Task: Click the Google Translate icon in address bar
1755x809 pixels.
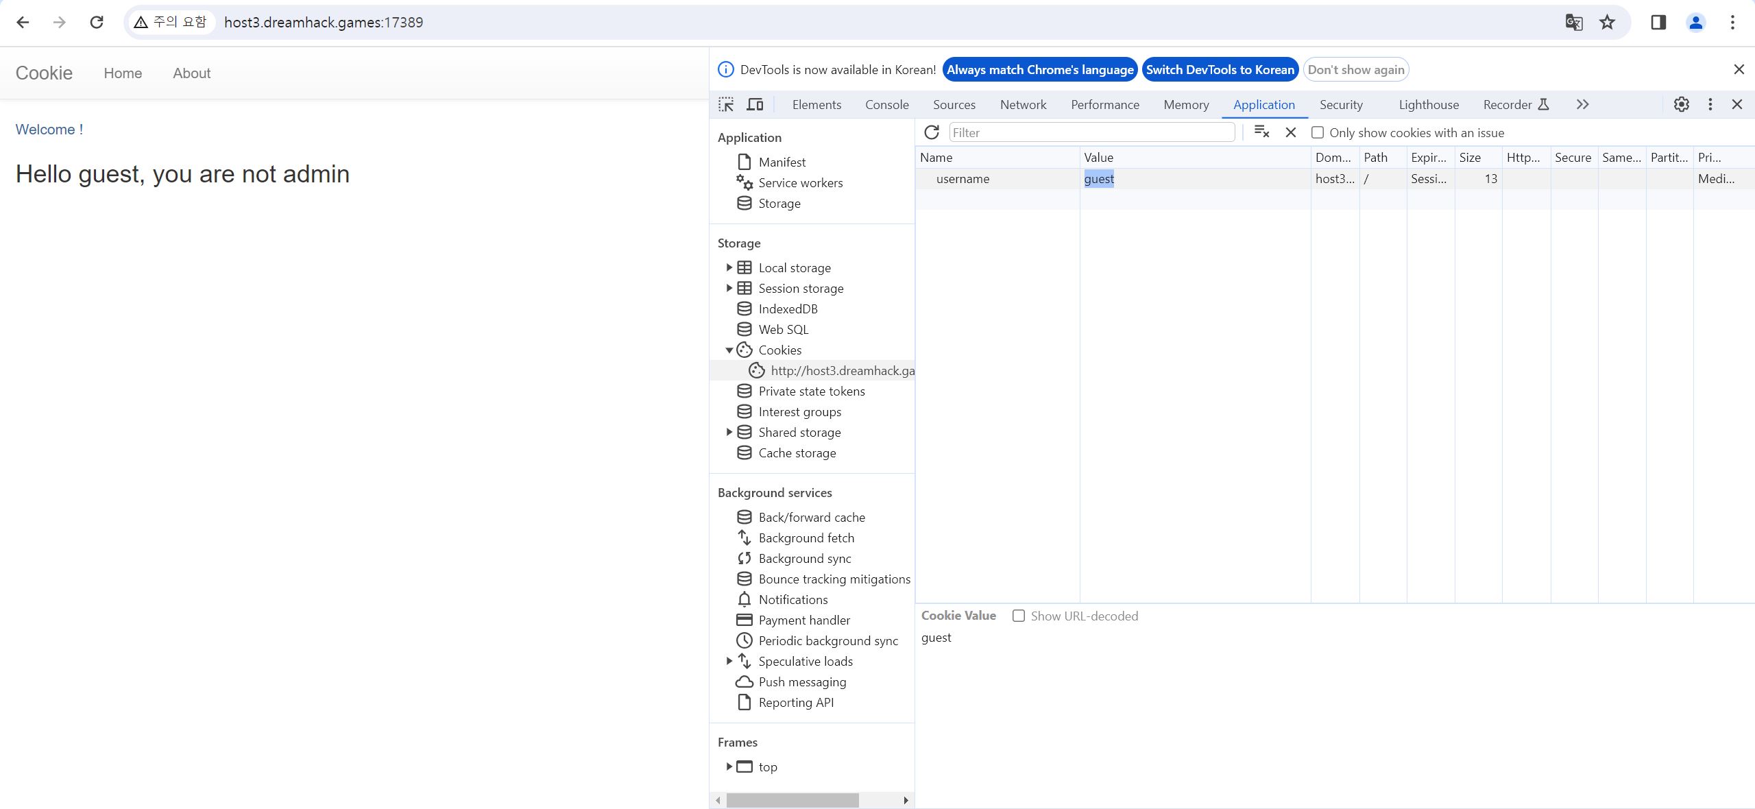Action: (x=1574, y=23)
